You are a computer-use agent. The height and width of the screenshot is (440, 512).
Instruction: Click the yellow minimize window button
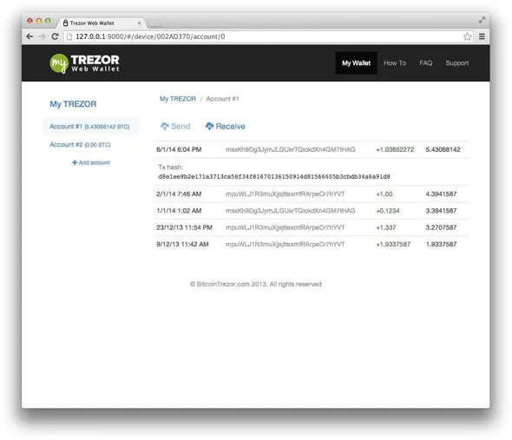[39, 21]
